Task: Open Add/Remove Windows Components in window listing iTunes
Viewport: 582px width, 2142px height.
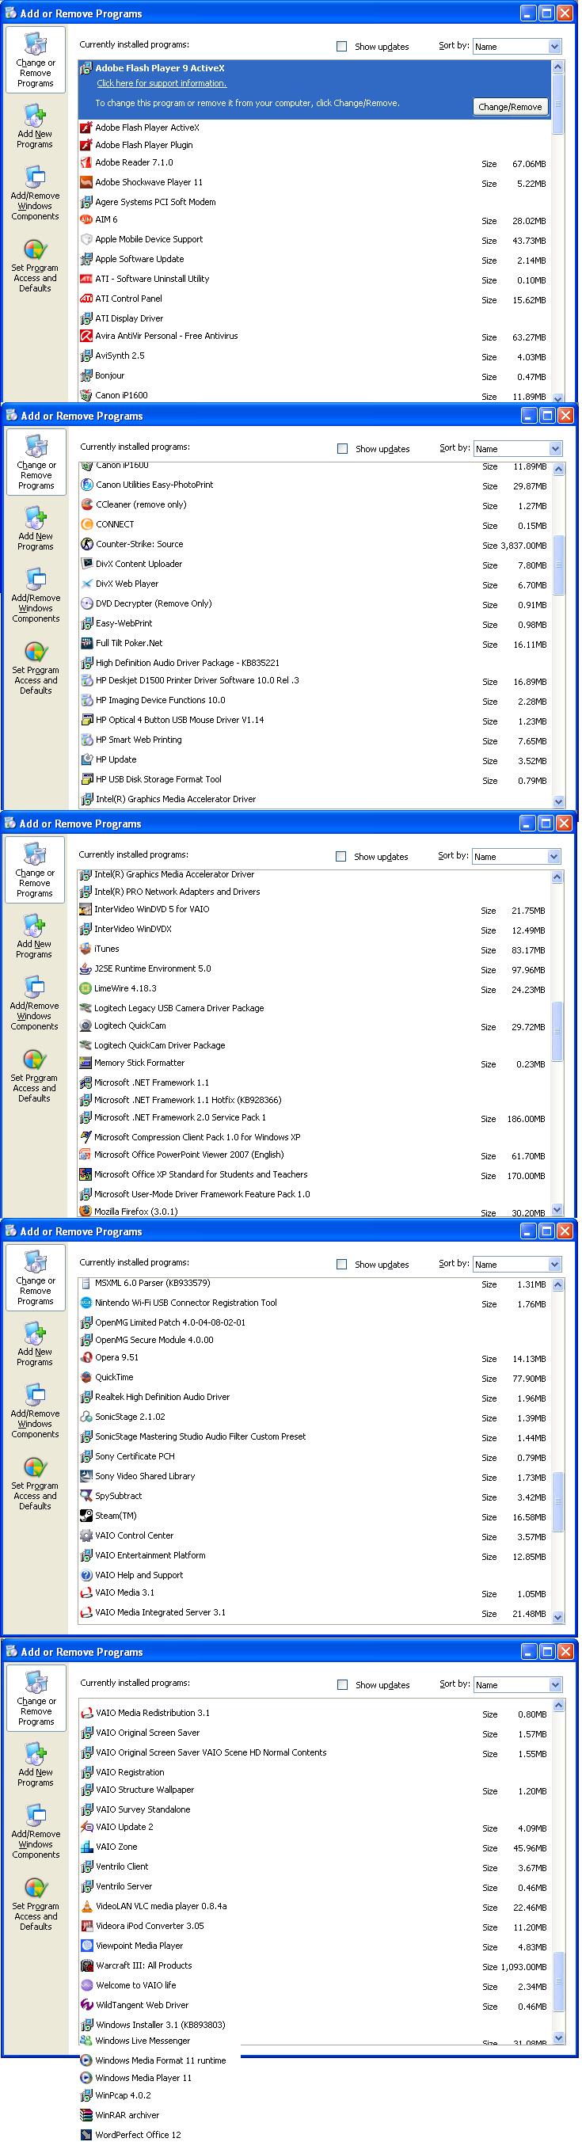Action: (x=34, y=1003)
